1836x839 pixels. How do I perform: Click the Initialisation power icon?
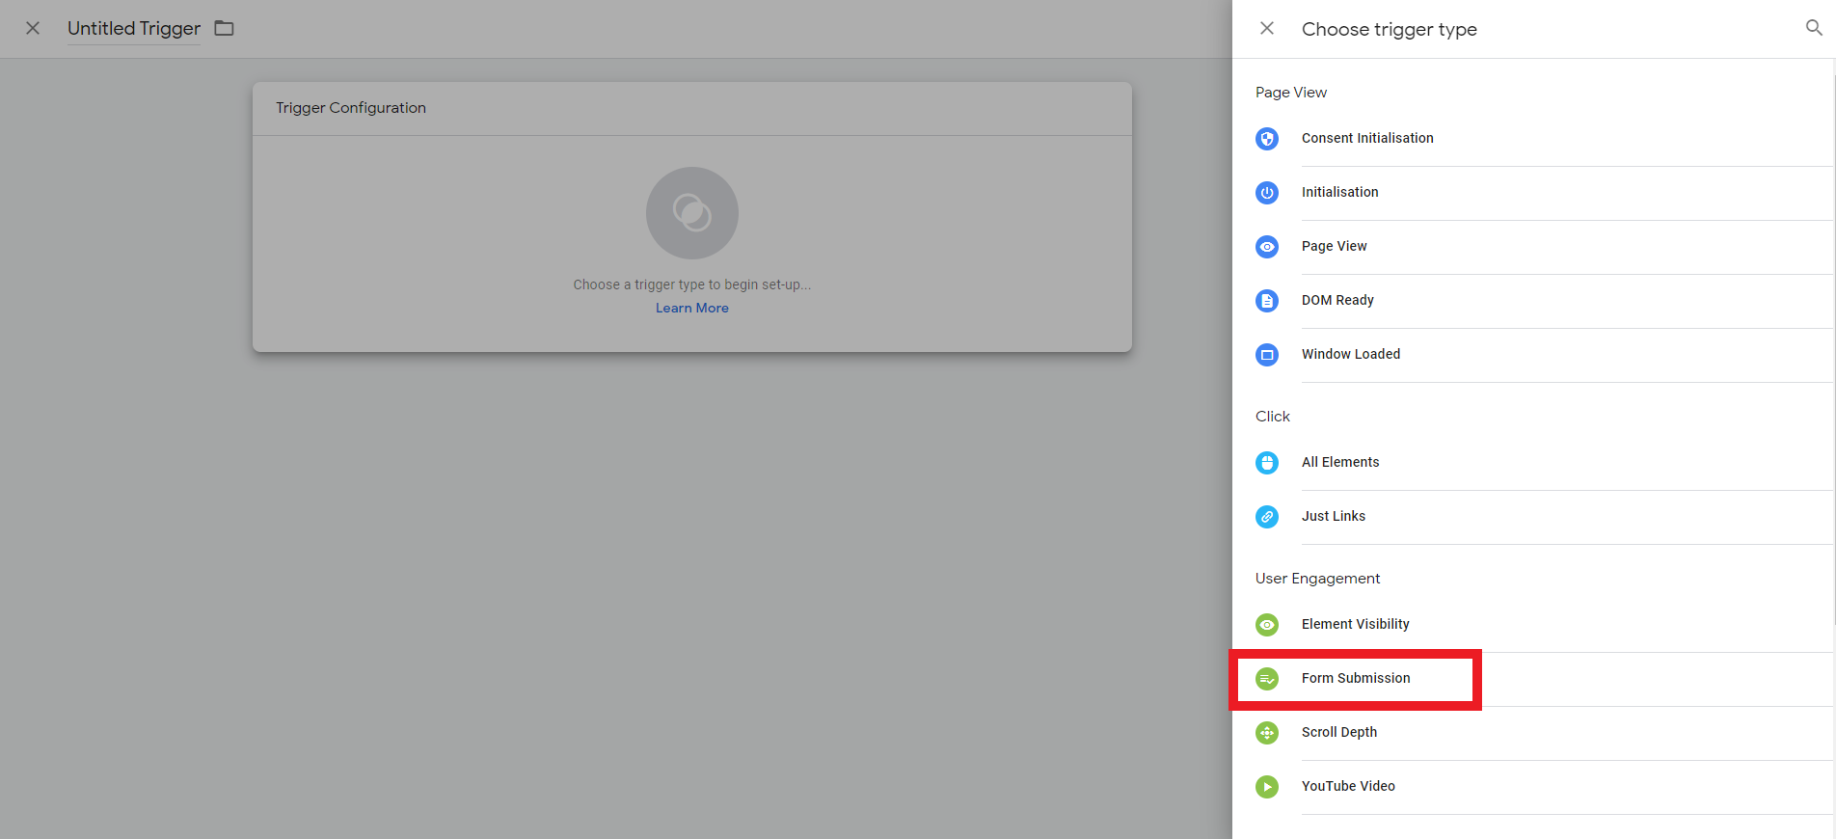click(1267, 193)
